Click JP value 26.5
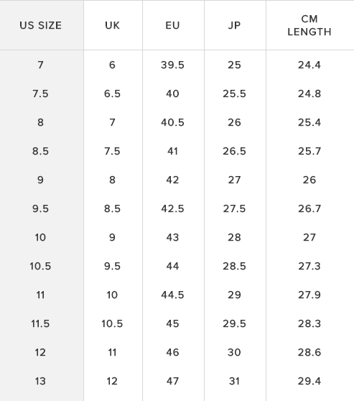 click(x=234, y=151)
